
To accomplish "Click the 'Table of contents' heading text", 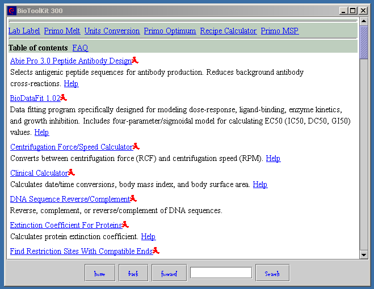I will point(38,48).
